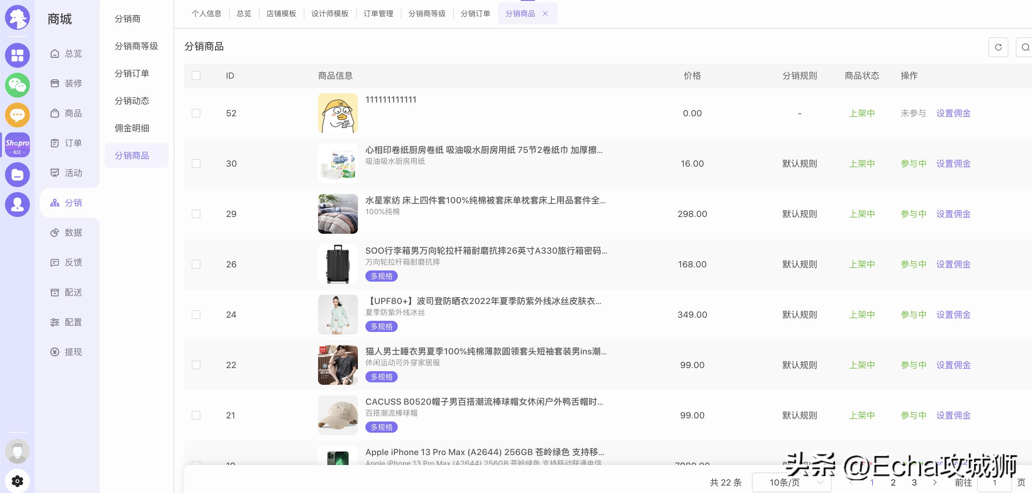Toggle the select-all checkbox in table header
1032x493 pixels.
pyautogui.click(x=196, y=75)
